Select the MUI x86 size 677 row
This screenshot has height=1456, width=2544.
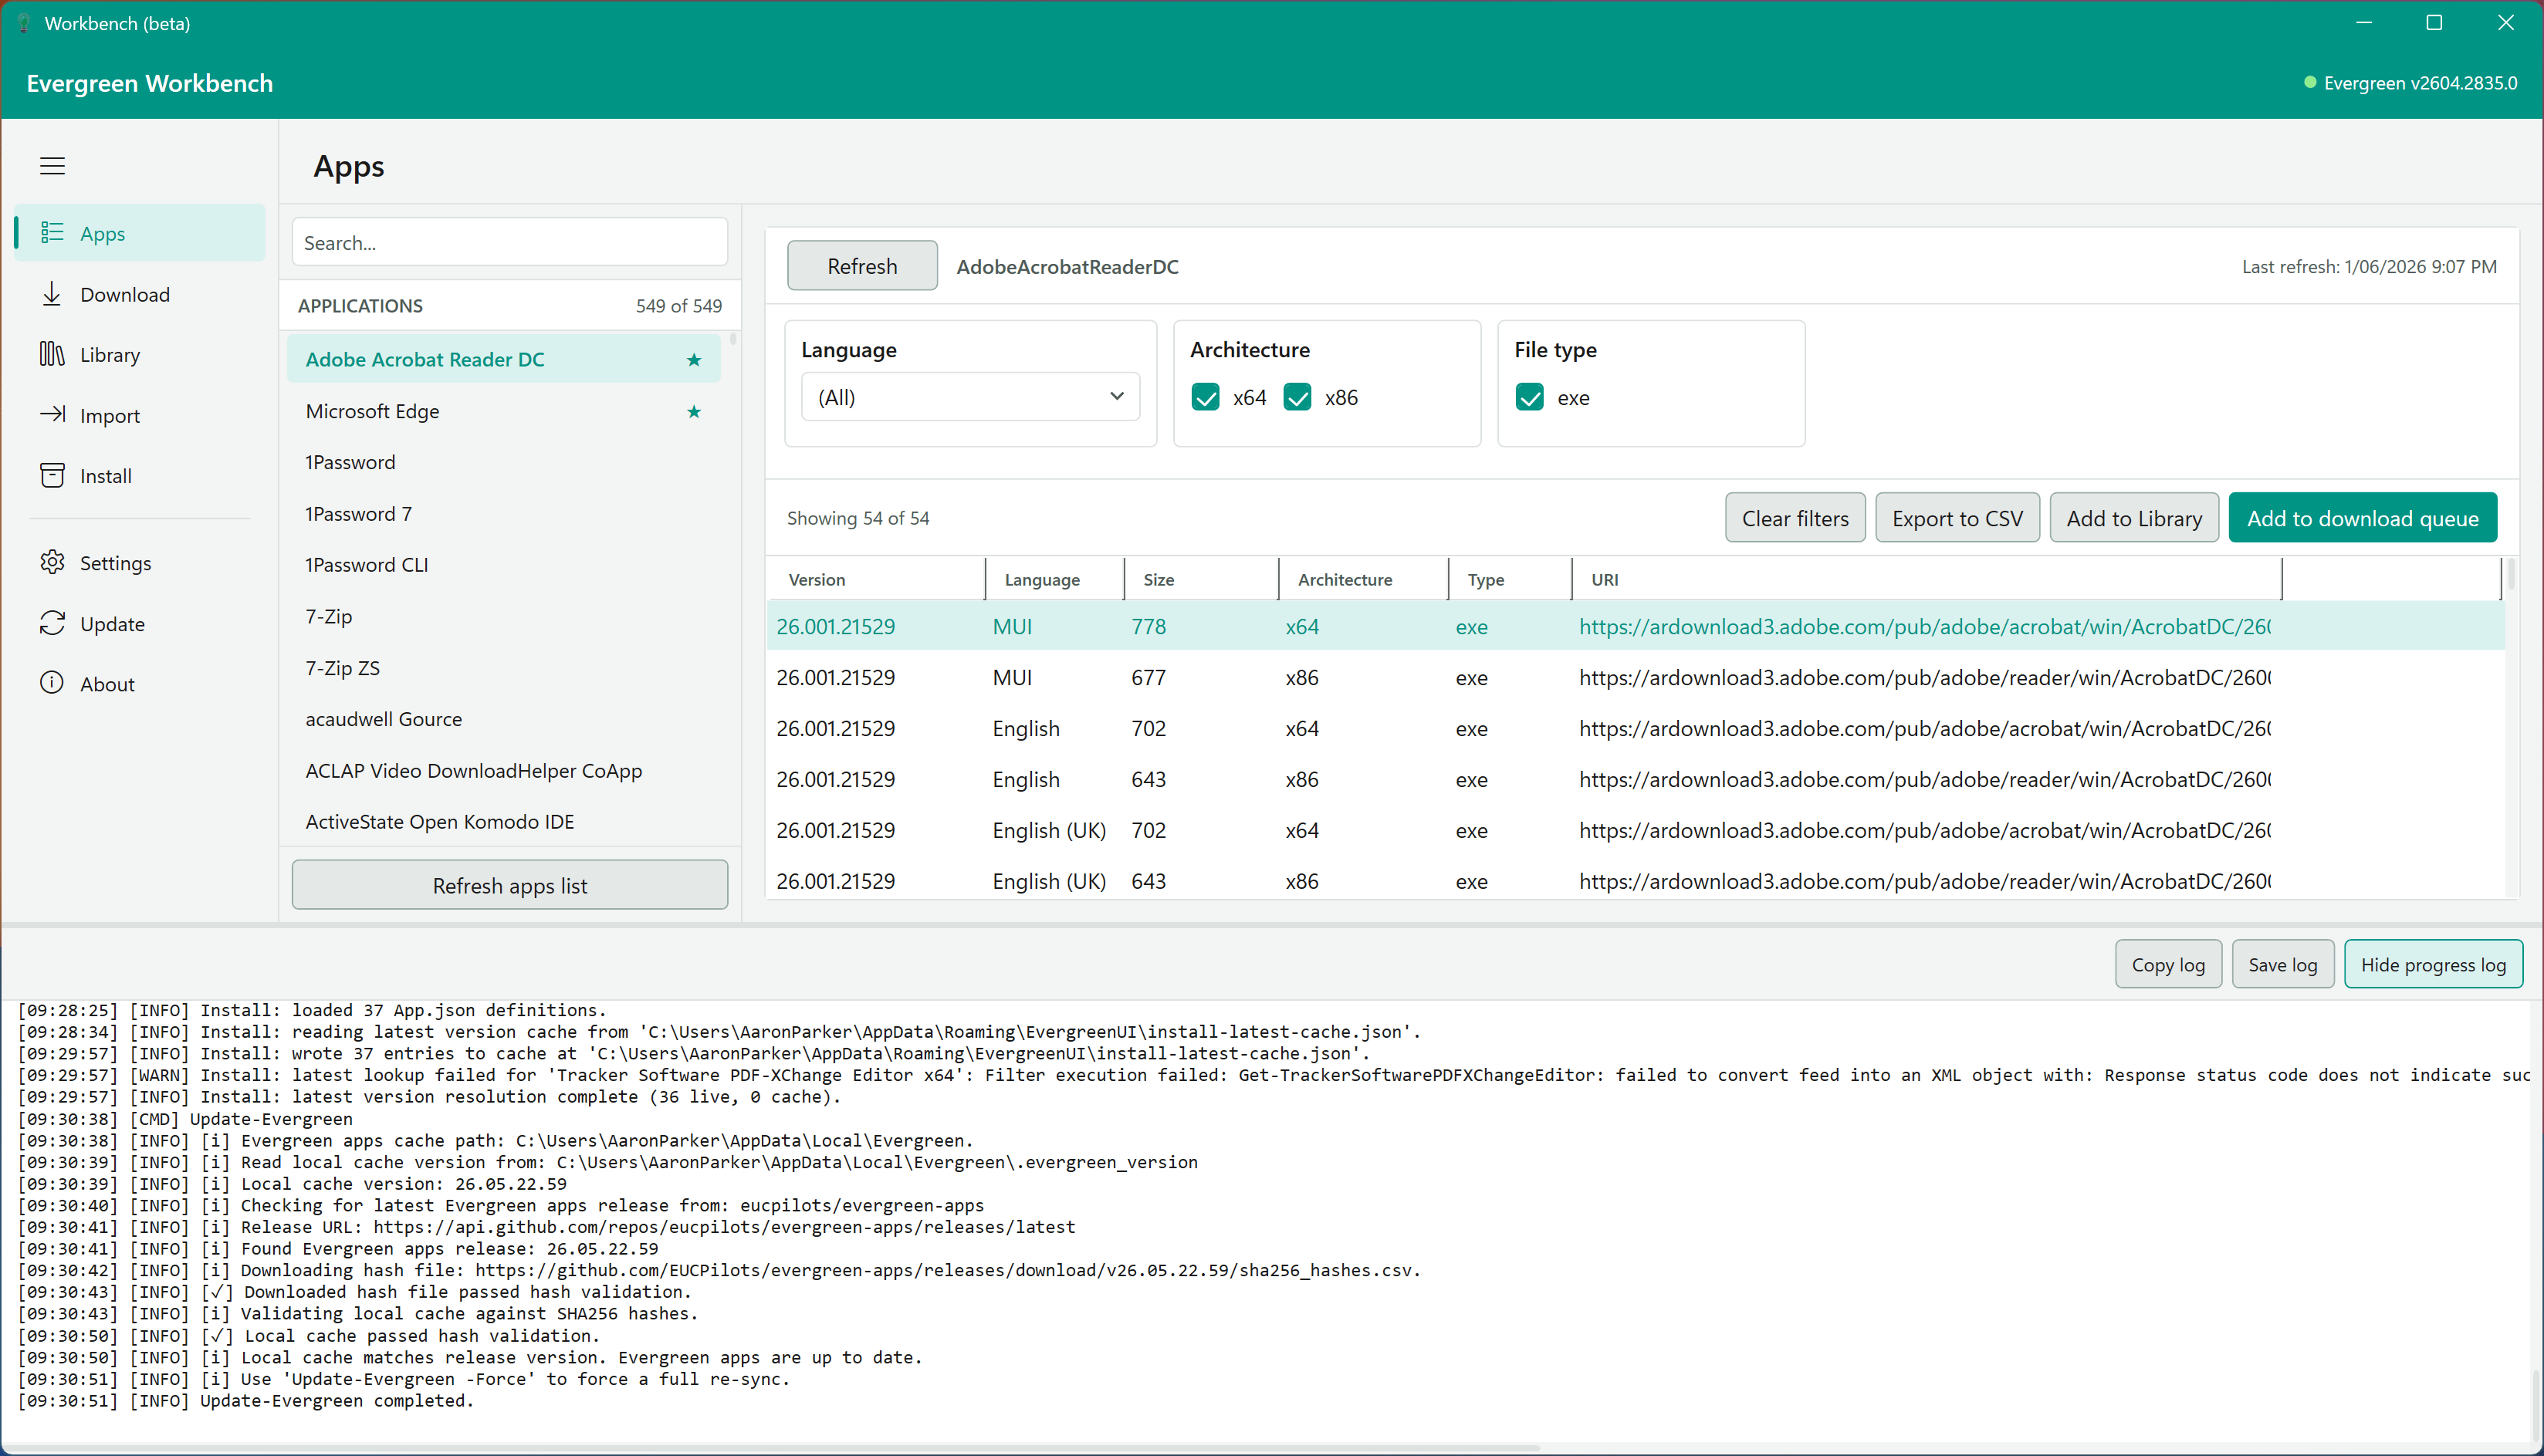click(x=1636, y=678)
